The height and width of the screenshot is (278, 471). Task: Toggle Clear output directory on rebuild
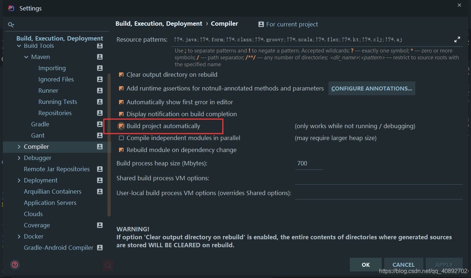[x=122, y=75]
